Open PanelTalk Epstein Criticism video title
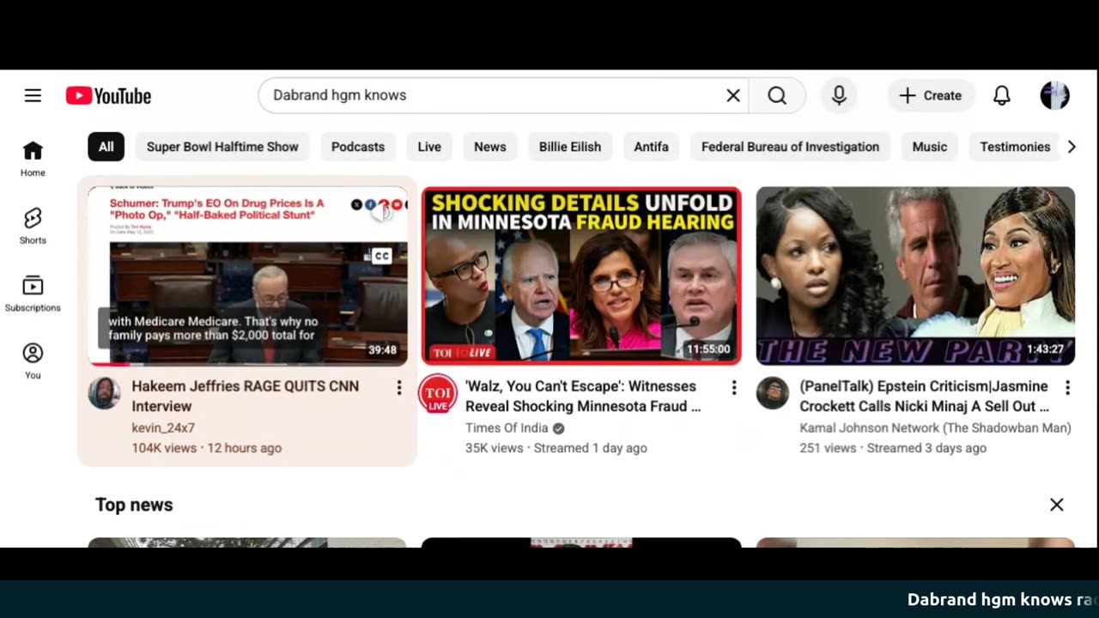Screen dimensions: 1099x618 pos(924,396)
